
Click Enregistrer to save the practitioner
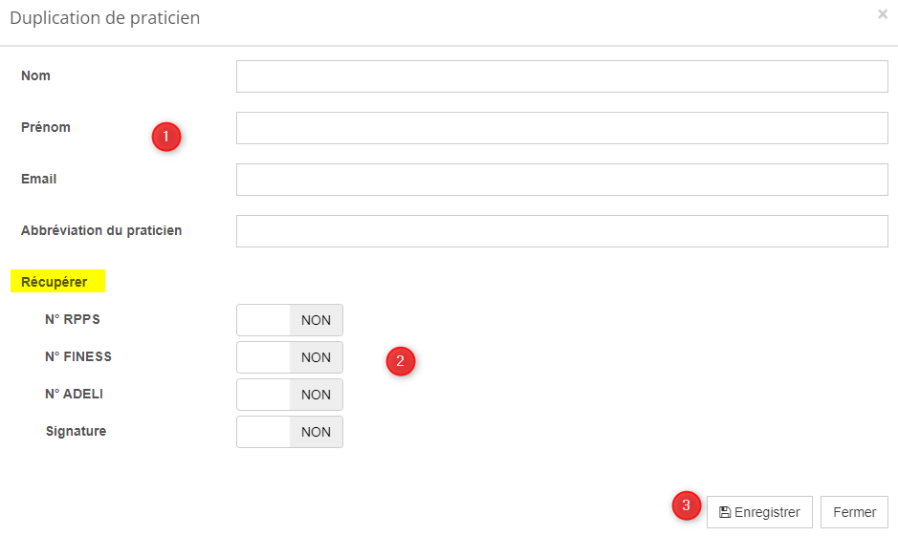759,512
